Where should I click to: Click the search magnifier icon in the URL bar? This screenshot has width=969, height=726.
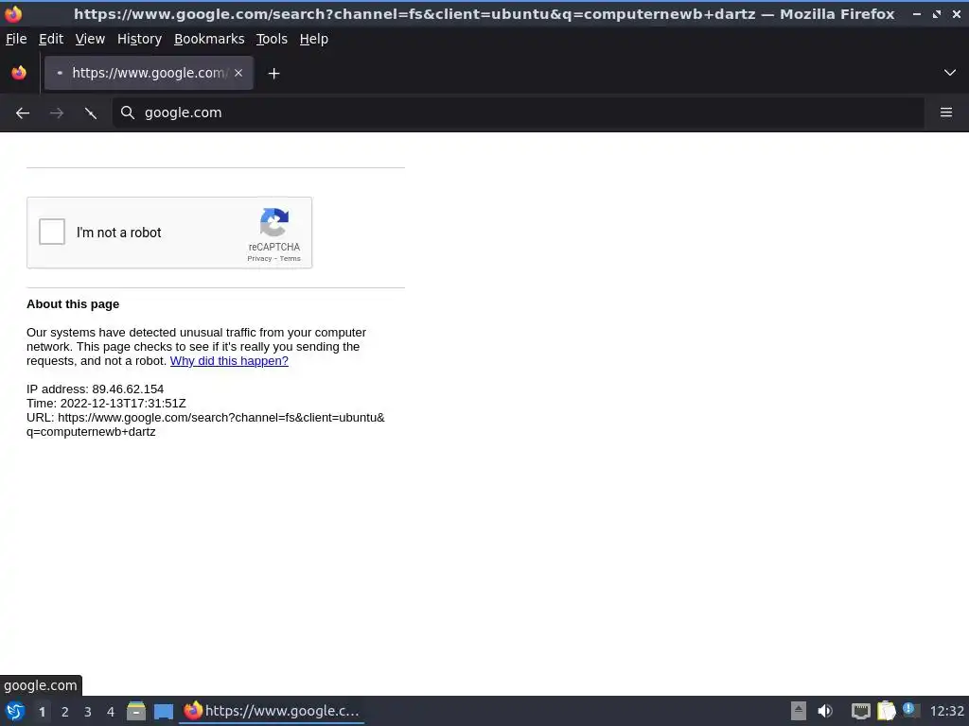point(128,112)
